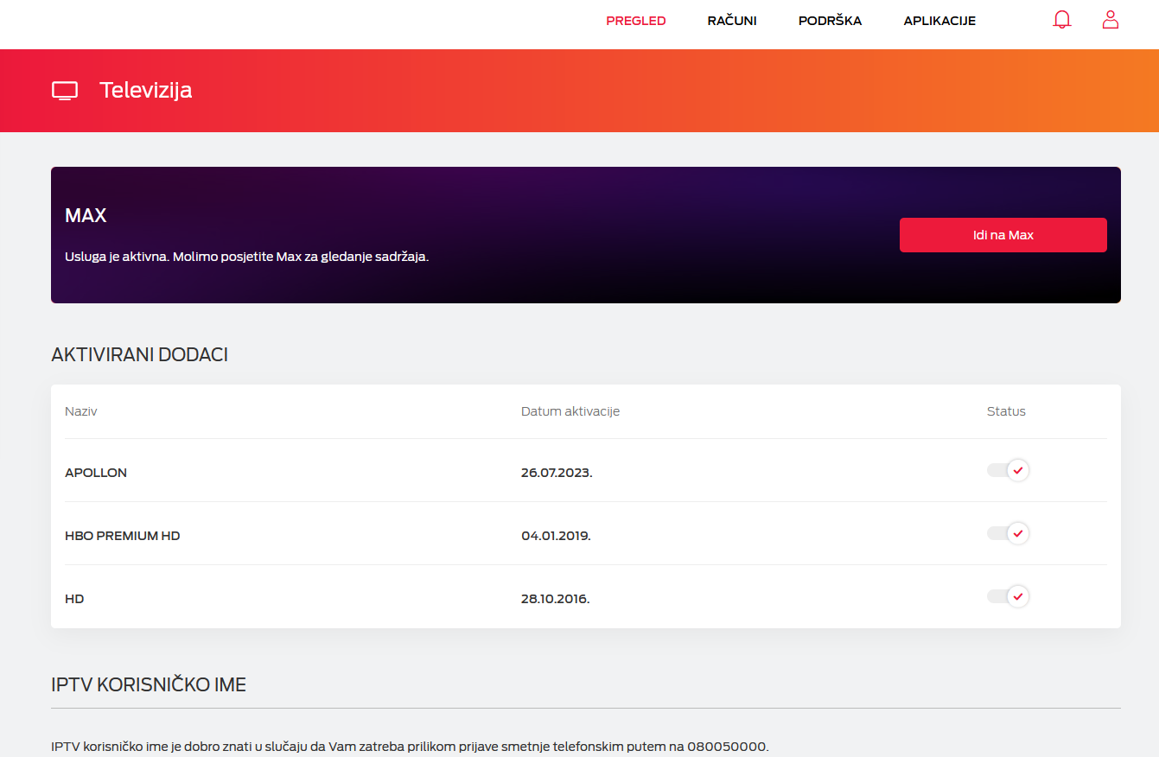Click the Datum aktivacije column header

570,411
